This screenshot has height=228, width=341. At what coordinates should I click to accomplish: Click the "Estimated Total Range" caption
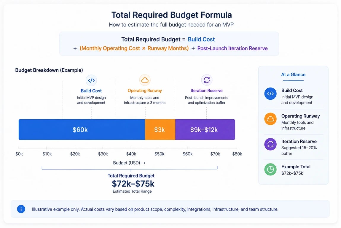click(x=132, y=191)
